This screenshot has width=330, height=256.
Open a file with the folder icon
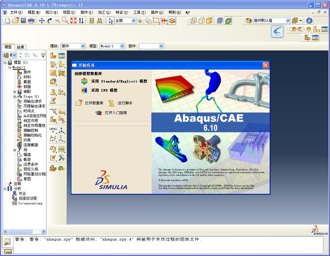(15, 21)
